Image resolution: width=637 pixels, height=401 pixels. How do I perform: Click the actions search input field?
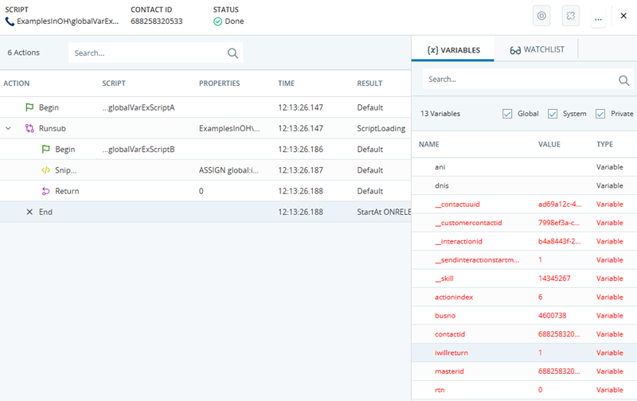(x=147, y=53)
